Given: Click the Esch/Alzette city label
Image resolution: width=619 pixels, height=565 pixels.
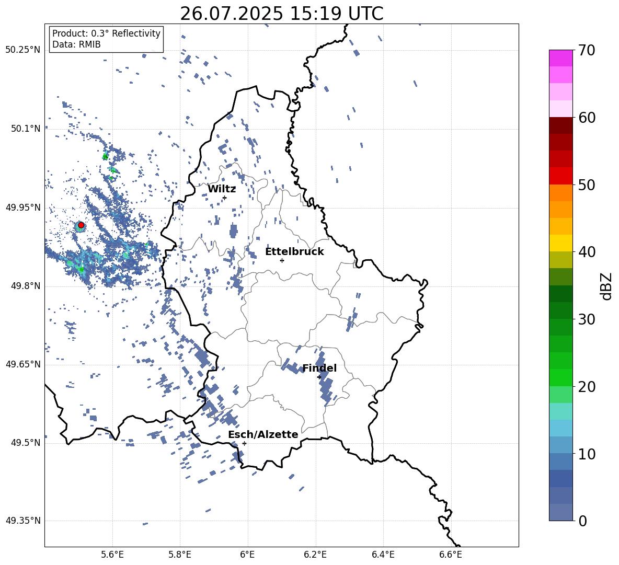Looking at the screenshot, I should tap(263, 435).
